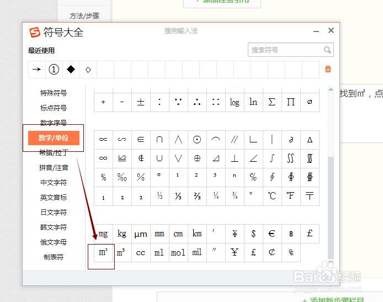
Task: Open the 希腊/拉丁 category
Action: tap(54, 153)
